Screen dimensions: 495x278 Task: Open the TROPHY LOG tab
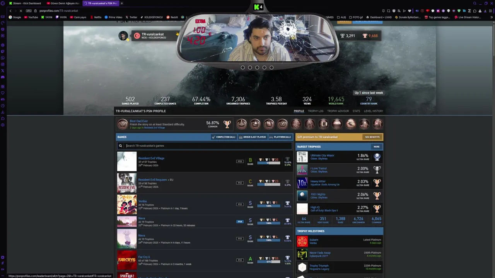pos(316,111)
